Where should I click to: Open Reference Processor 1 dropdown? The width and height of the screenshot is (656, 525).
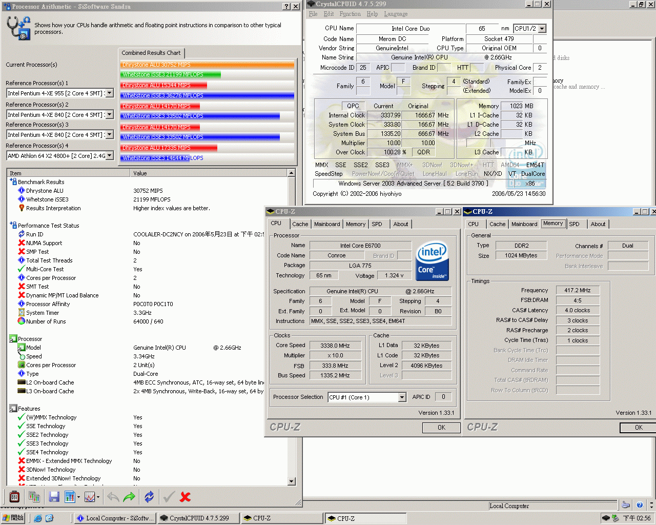(x=110, y=93)
